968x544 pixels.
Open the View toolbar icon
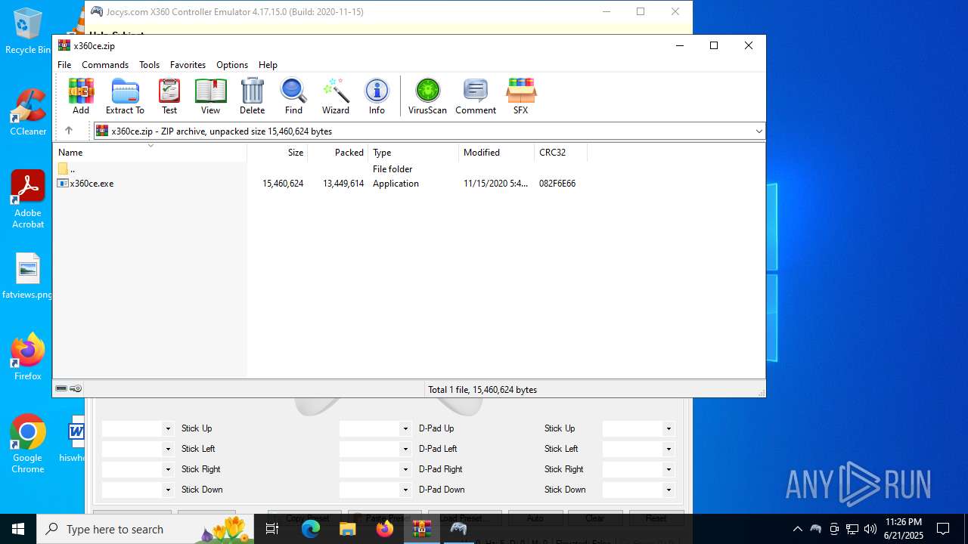[x=210, y=96]
